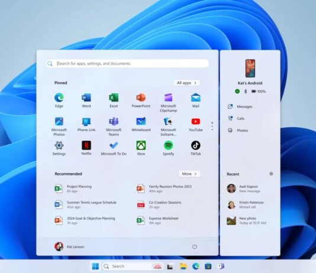Launch Microsoft Teams pinned app
Image resolution: width=316 pixels, height=273 pixels.
pos(114,126)
